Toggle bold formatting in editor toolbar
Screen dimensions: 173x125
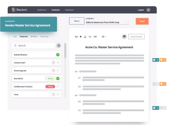tap(81, 36)
